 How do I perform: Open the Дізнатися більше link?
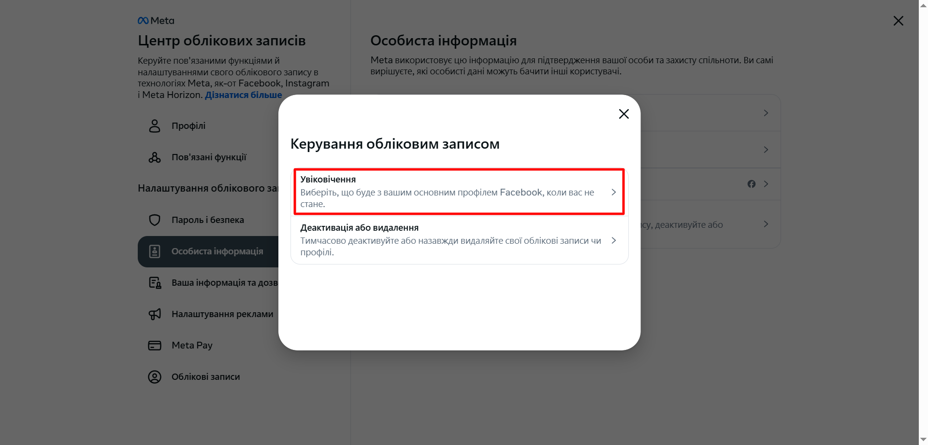coord(243,95)
